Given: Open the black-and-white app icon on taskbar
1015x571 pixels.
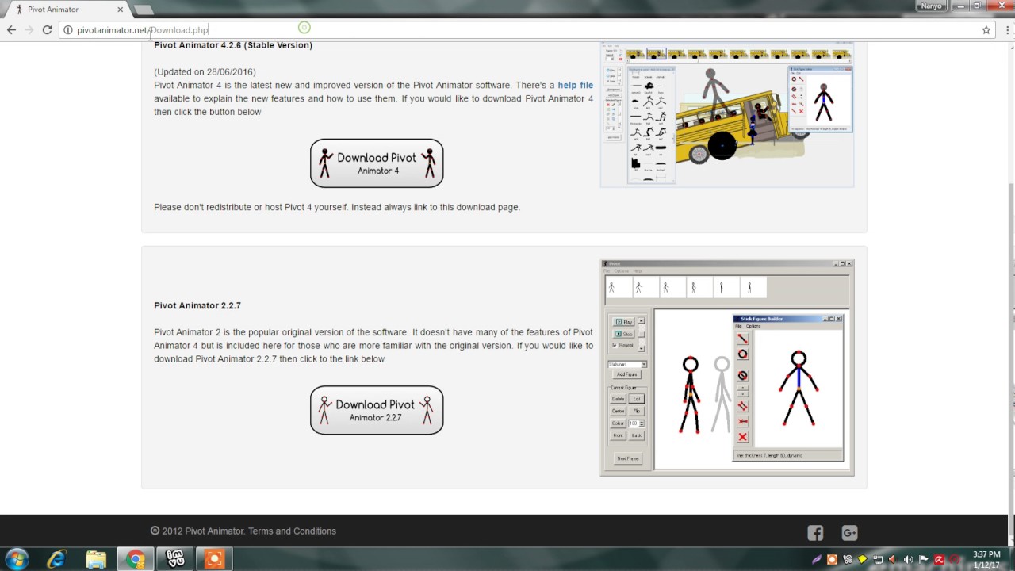Looking at the screenshot, I should (x=174, y=559).
